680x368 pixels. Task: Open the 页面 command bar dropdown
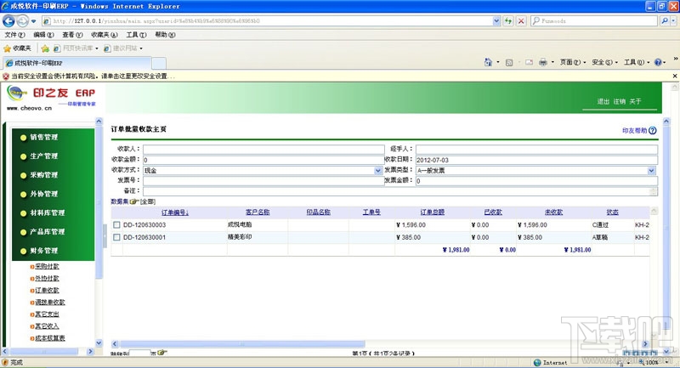(572, 62)
